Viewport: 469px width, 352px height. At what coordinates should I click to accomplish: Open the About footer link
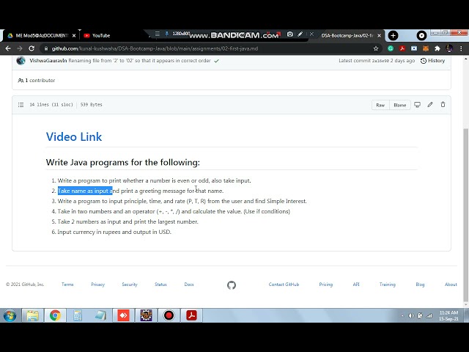click(x=451, y=285)
